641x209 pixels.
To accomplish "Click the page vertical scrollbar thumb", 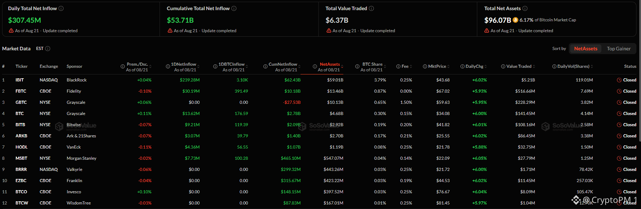I will [x=639, y=70].
